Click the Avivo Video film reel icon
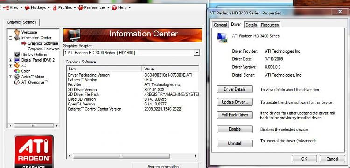 [17, 77]
